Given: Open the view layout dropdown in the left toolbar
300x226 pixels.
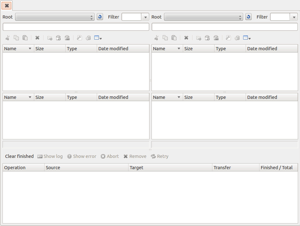Looking at the screenshot, I should [x=98, y=38].
